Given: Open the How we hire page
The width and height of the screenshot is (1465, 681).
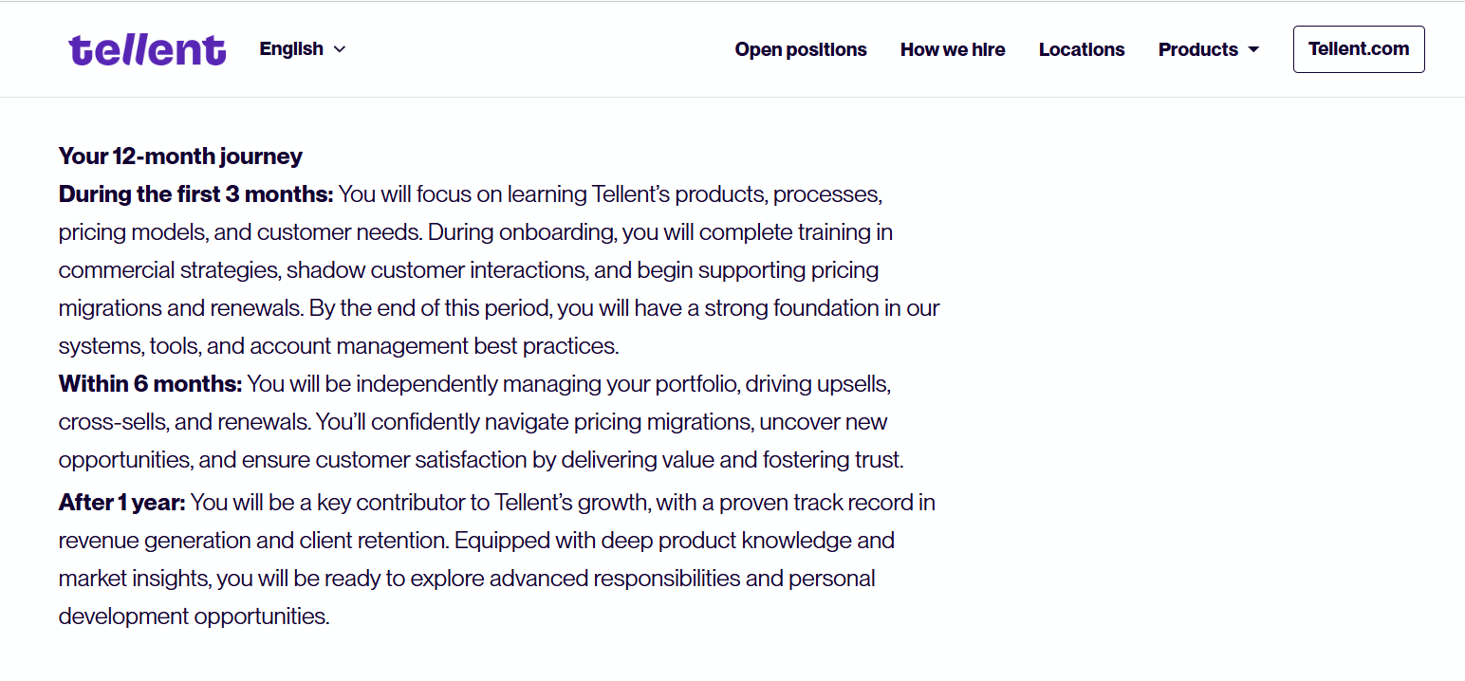Looking at the screenshot, I should pyautogui.click(x=953, y=49).
